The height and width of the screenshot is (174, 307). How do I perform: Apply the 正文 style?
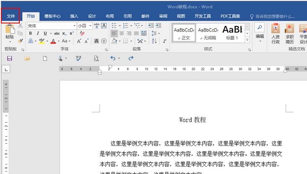pyautogui.click(x=184, y=33)
